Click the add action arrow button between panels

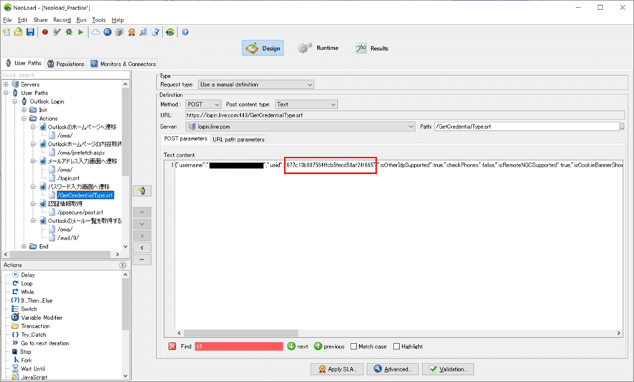(142, 191)
